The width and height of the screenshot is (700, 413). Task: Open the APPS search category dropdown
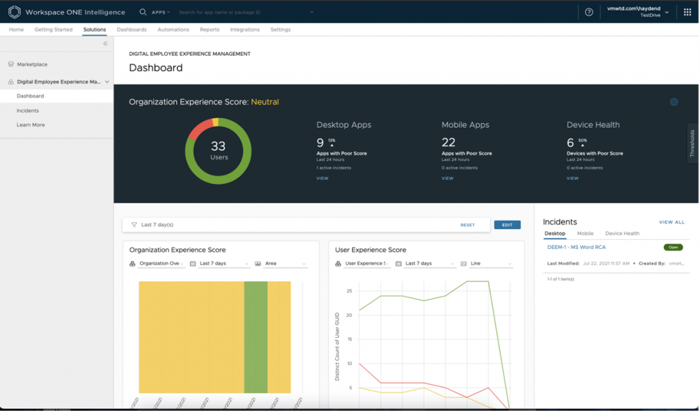pyautogui.click(x=161, y=12)
